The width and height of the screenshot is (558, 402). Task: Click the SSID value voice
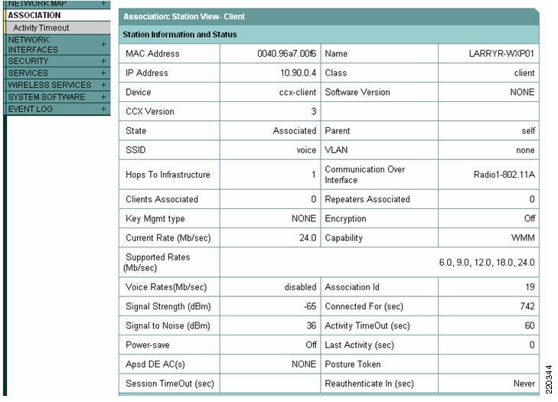[306, 150]
